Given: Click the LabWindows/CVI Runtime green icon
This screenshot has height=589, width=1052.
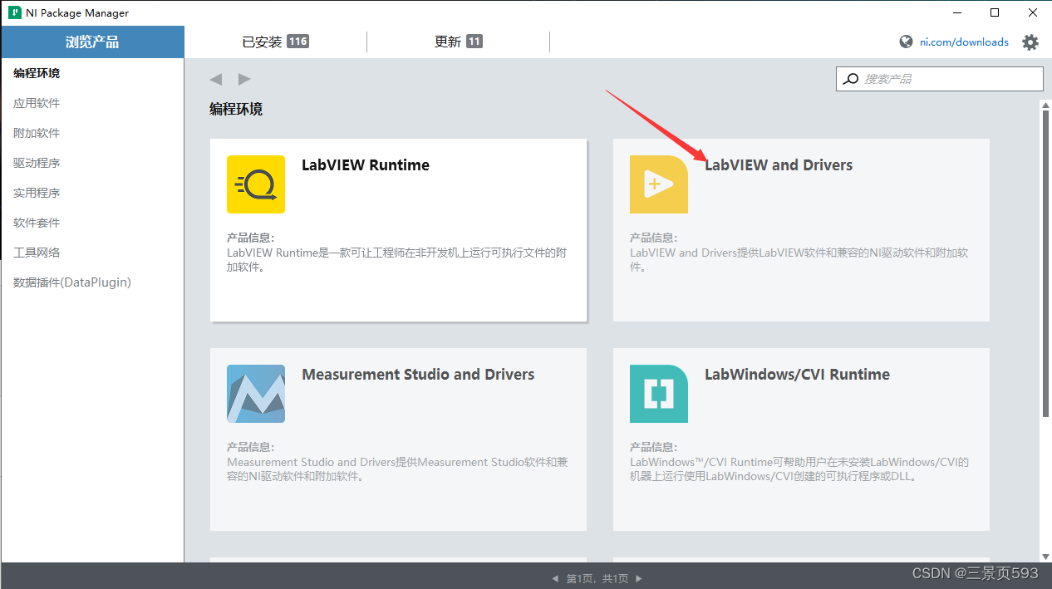Looking at the screenshot, I should [x=658, y=394].
